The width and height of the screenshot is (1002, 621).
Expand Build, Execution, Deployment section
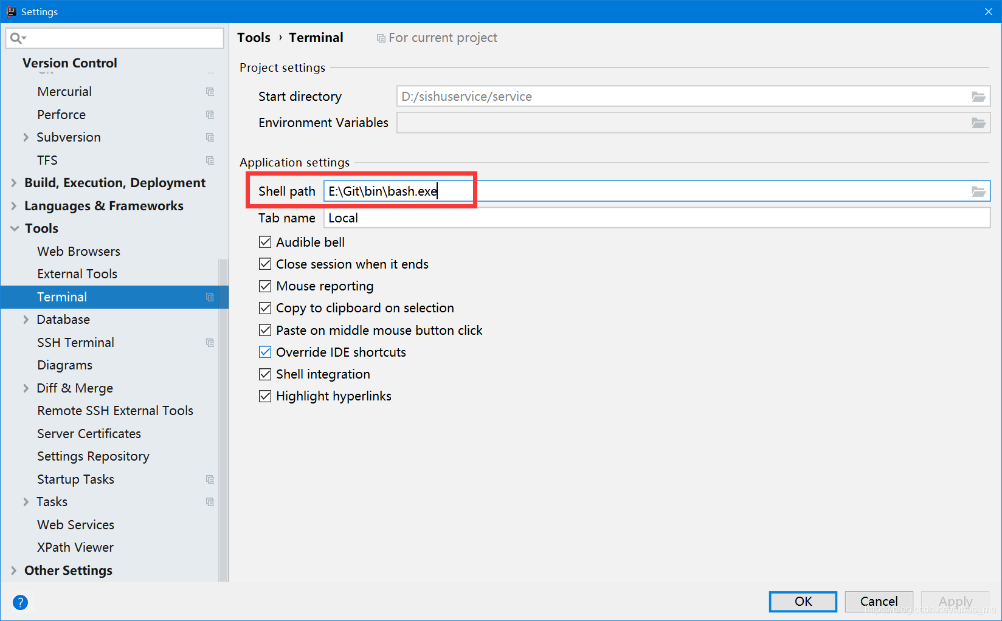point(13,183)
